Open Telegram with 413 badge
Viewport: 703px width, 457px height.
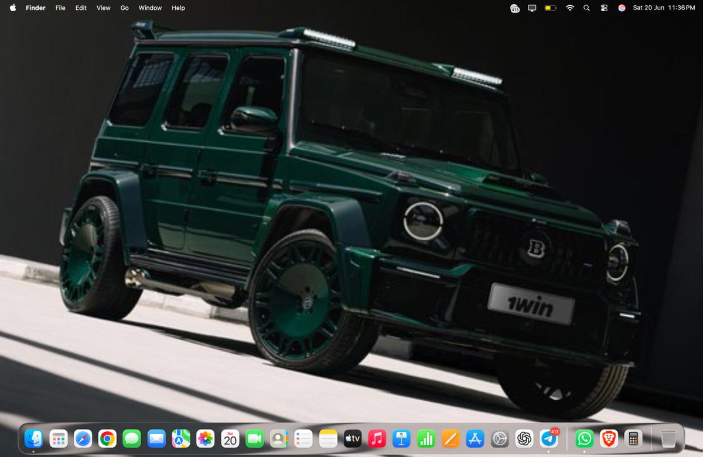click(x=549, y=438)
